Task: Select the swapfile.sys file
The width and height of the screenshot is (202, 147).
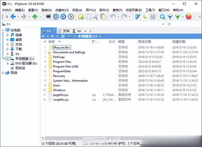Action: click(x=61, y=100)
